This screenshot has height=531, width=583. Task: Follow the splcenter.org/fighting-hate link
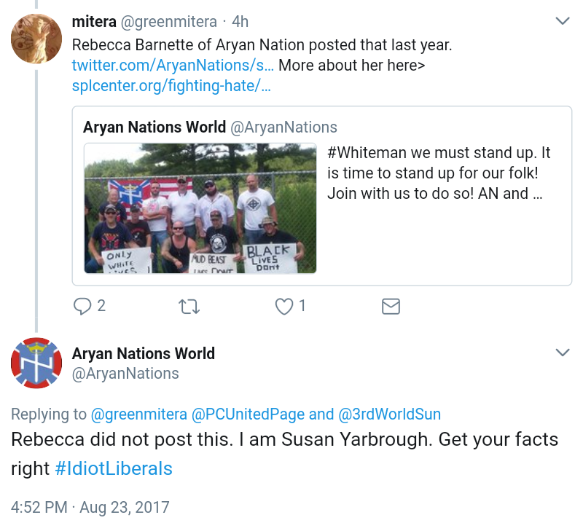(x=171, y=86)
